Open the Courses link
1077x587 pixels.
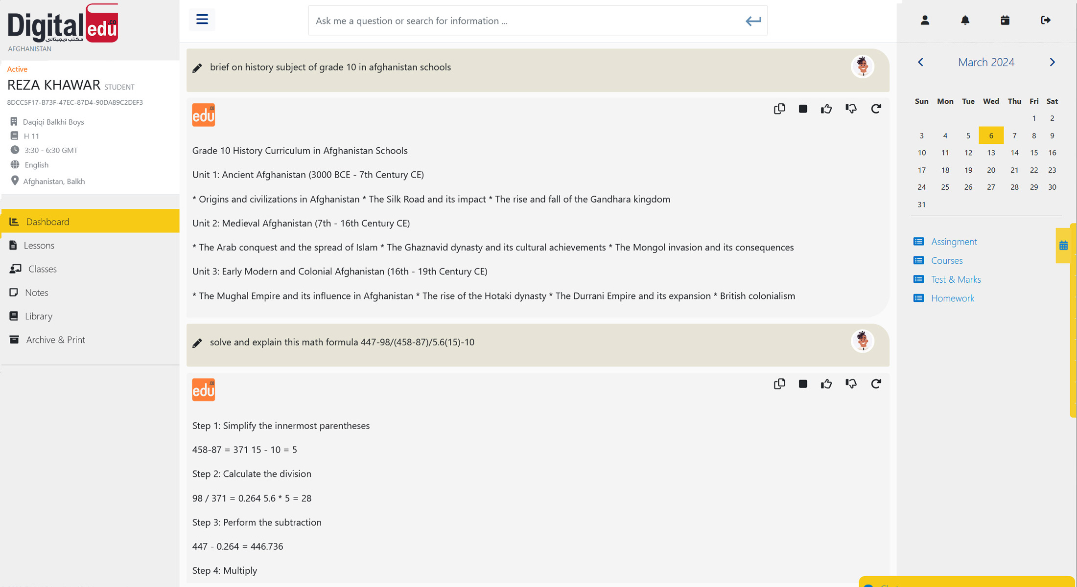[x=947, y=260]
